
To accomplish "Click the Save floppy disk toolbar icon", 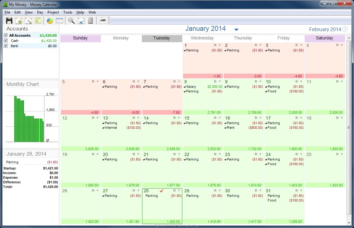I will 9,21.
